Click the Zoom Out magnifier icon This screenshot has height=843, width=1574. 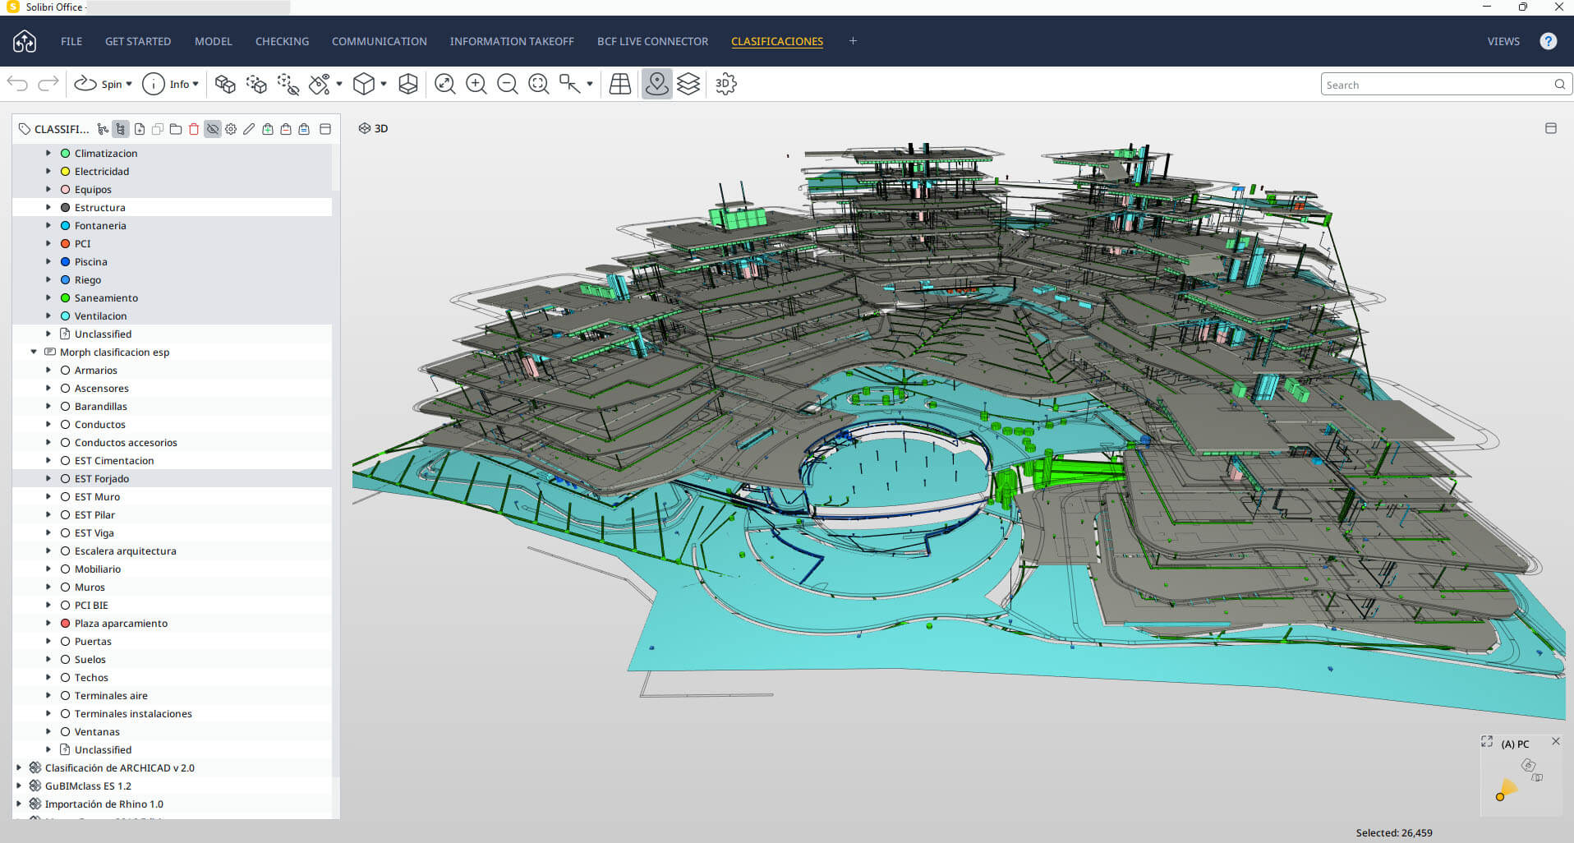507,84
